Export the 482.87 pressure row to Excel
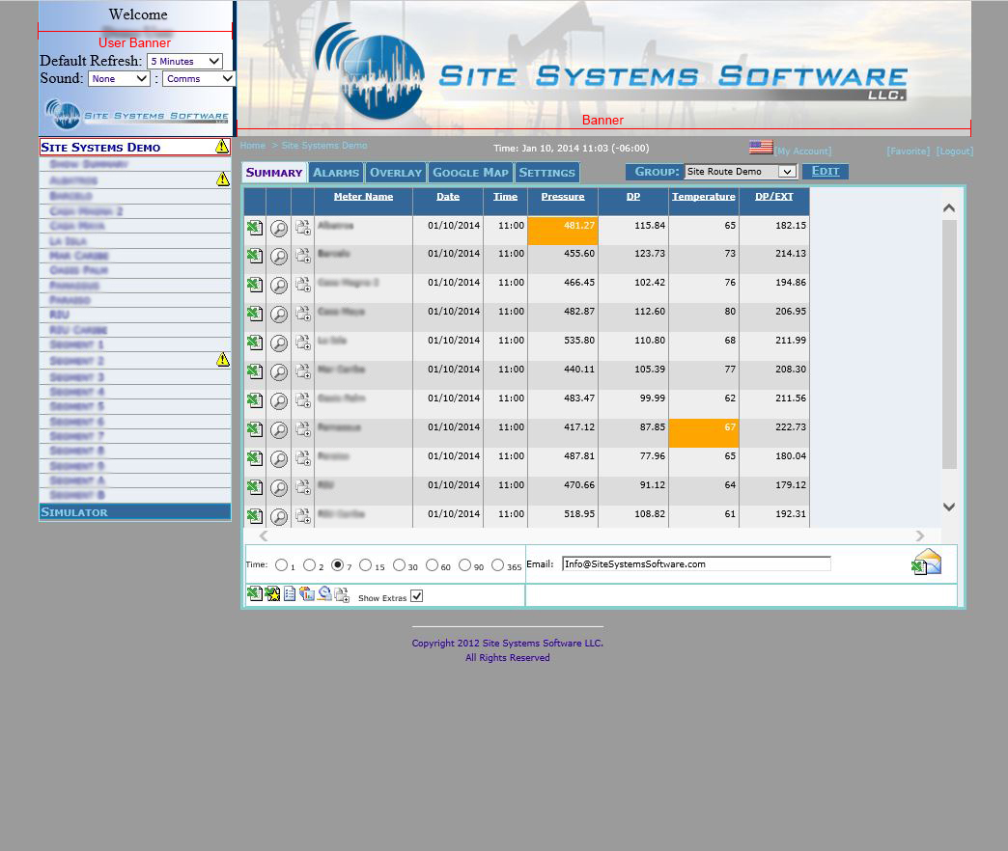 click(255, 314)
